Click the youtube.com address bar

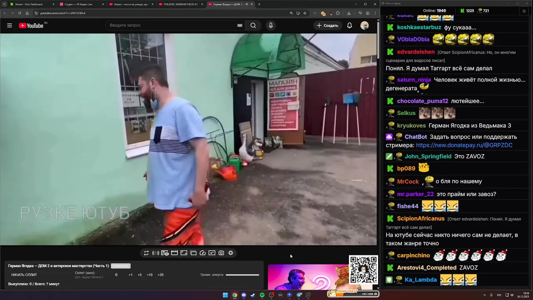pyautogui.click(x=162, y=13)
